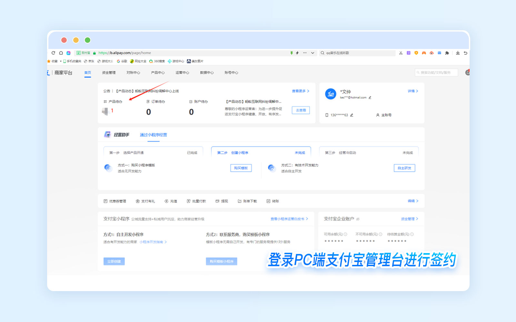Image resolution: width=516 pixels, height=322 pixels.
Task: Open the 网址大全 bookmark
Action: (138, 61)
